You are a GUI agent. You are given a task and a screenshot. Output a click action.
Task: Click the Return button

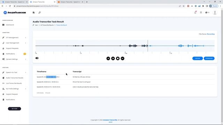(198, 58)
